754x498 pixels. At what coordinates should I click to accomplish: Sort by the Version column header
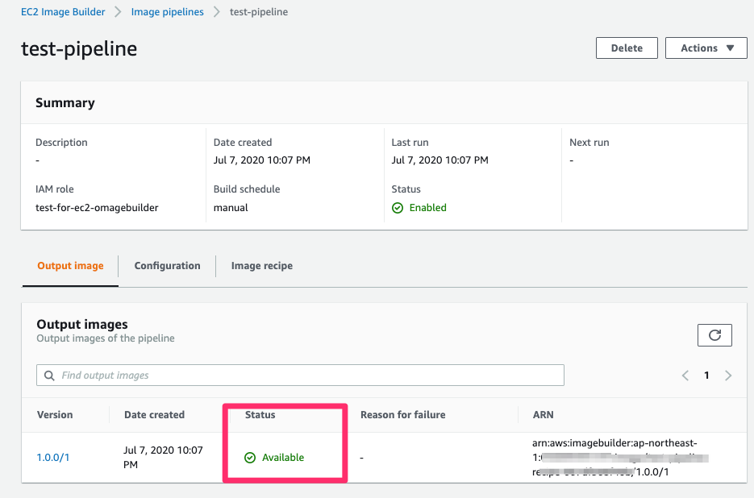(x=55, y=415)
